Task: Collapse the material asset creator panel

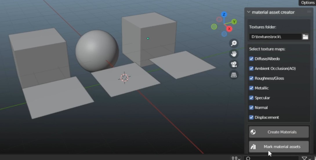Action: [x=248, y=12]
